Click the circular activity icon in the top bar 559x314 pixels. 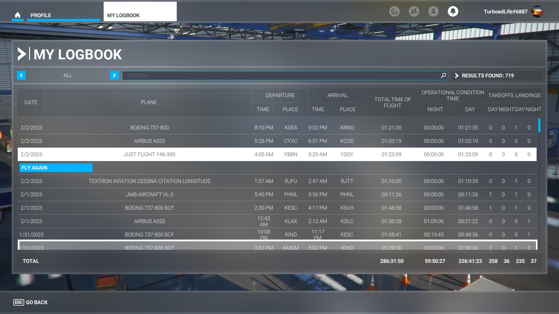coord(394,11)
